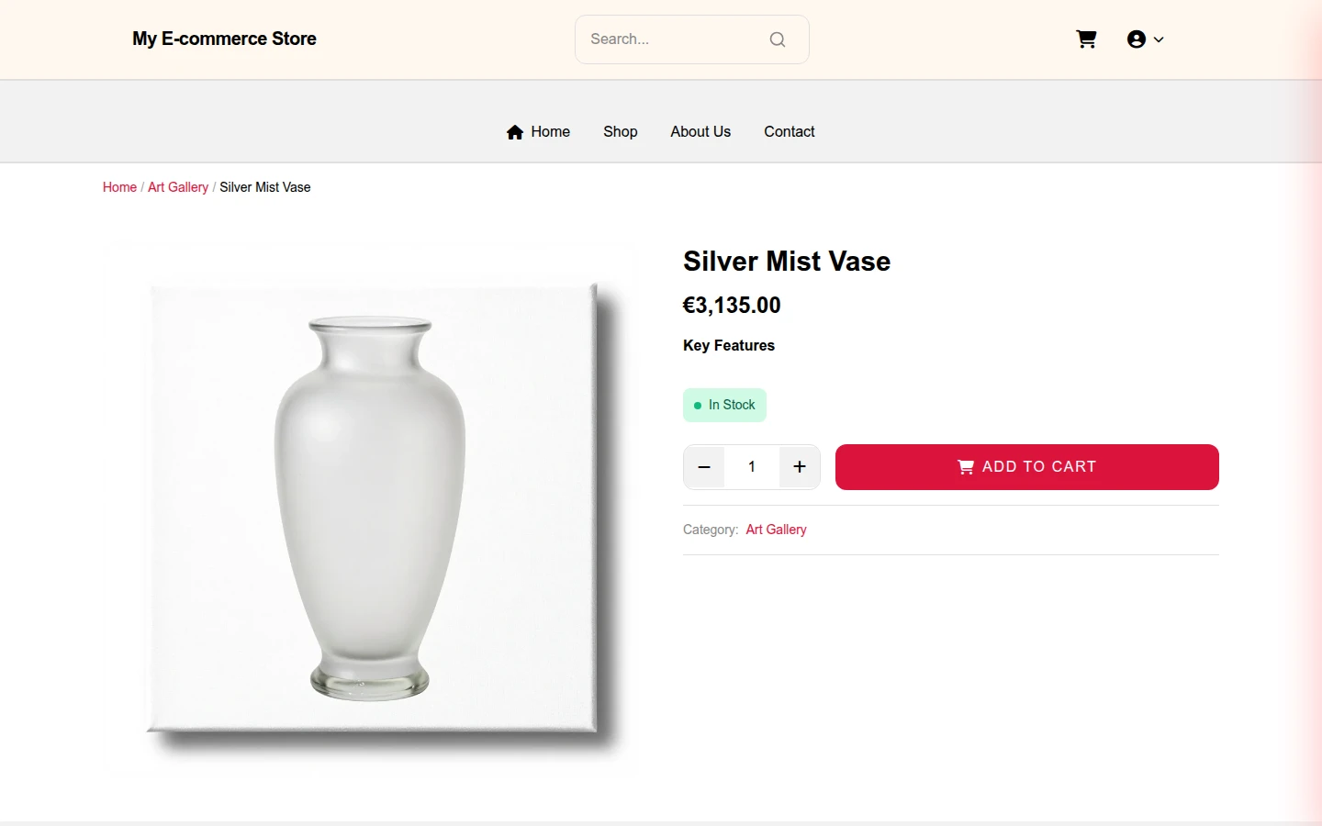Open the Art Gallery category link
The height and width of the screenshot is (826, 1322).
pyautogui.click(x=777, y=530)
